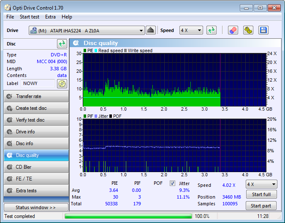285x223 pixels.
Task: Open Extra tests
Action: 36,191
